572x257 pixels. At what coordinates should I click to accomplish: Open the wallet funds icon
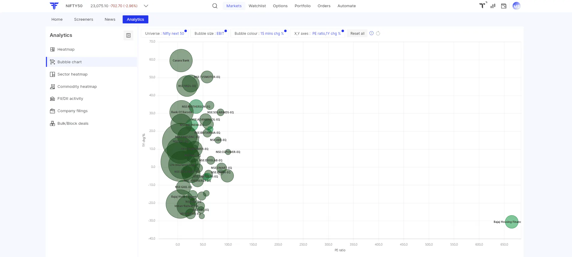(x=504, y=6)
